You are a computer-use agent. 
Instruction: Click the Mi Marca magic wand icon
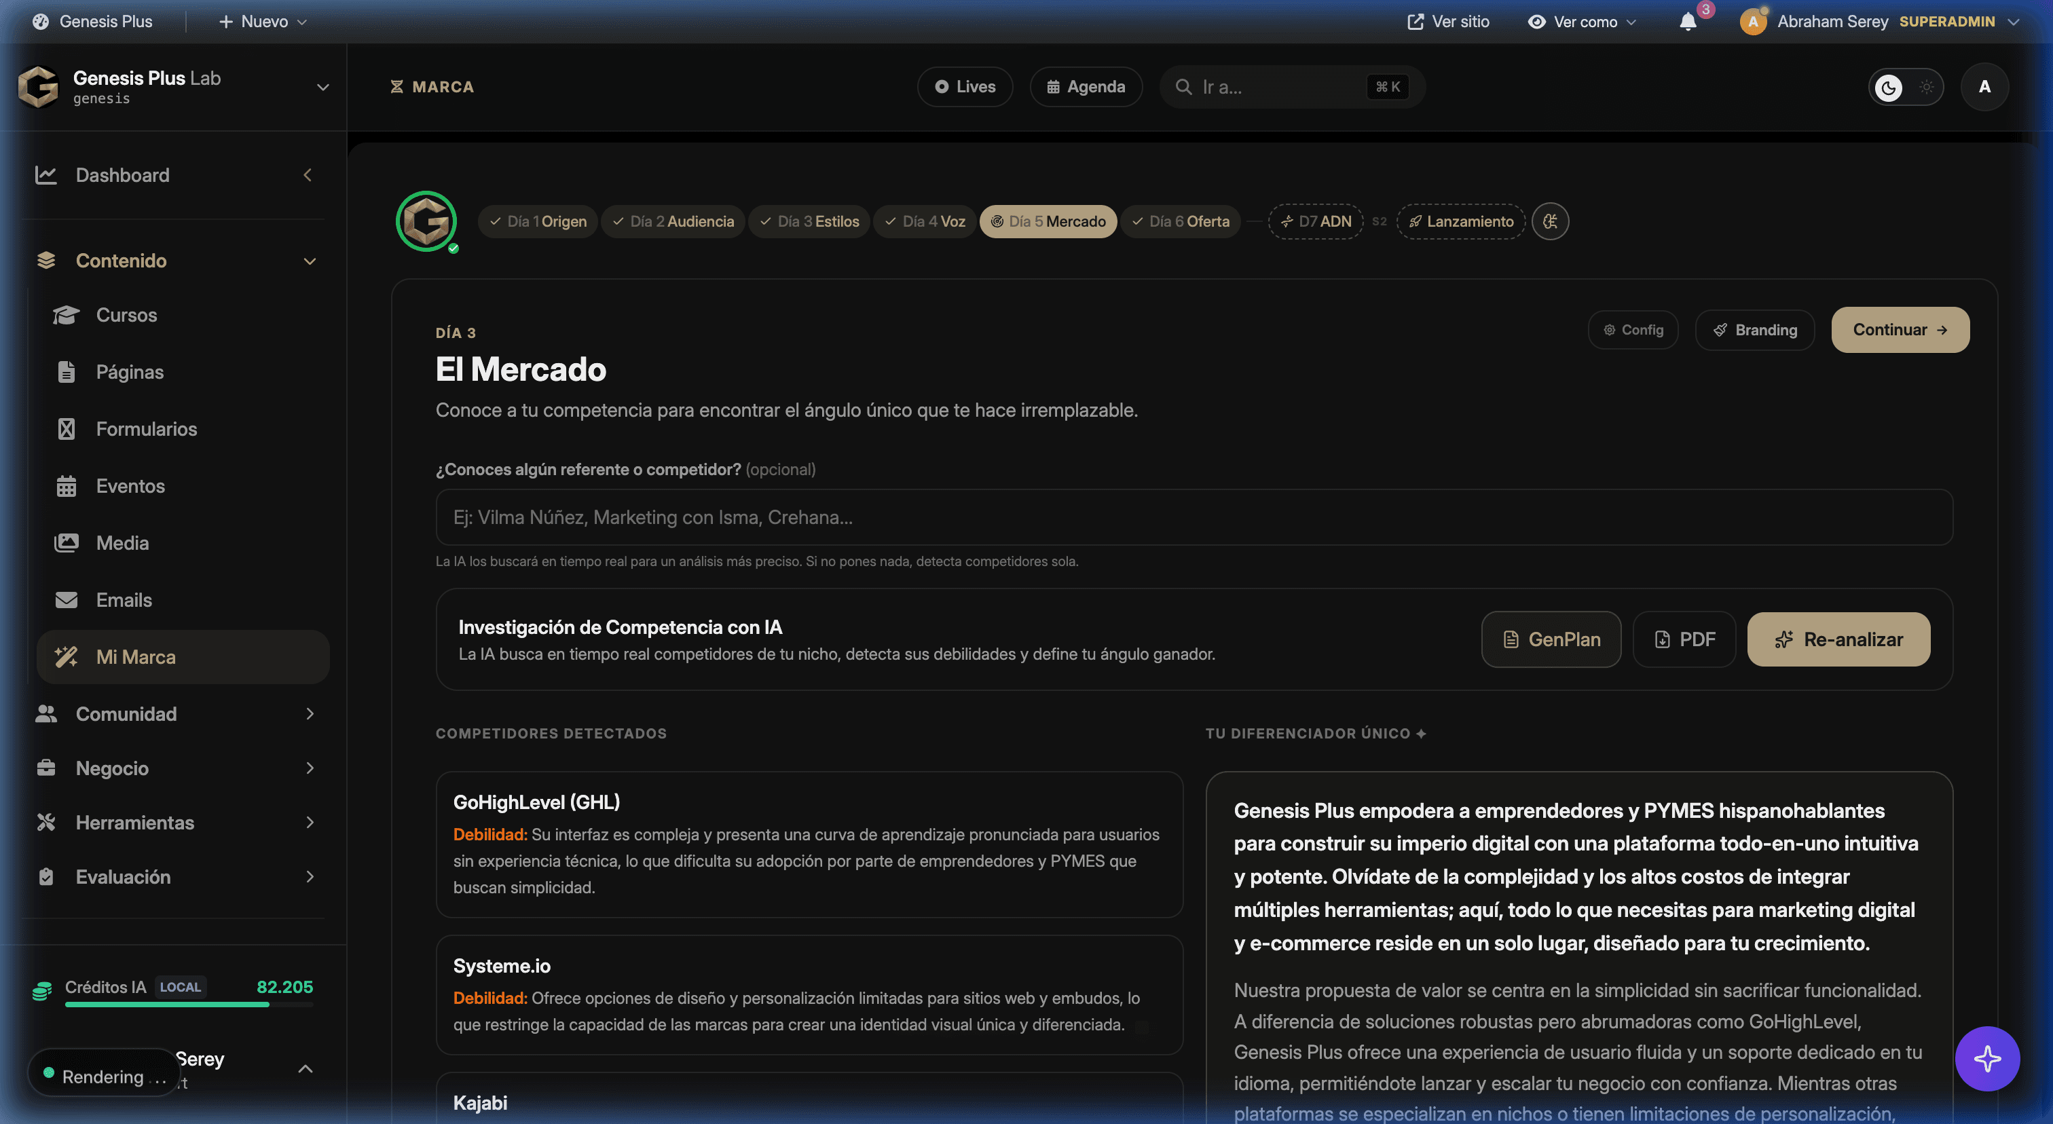[x=66, y=656]
